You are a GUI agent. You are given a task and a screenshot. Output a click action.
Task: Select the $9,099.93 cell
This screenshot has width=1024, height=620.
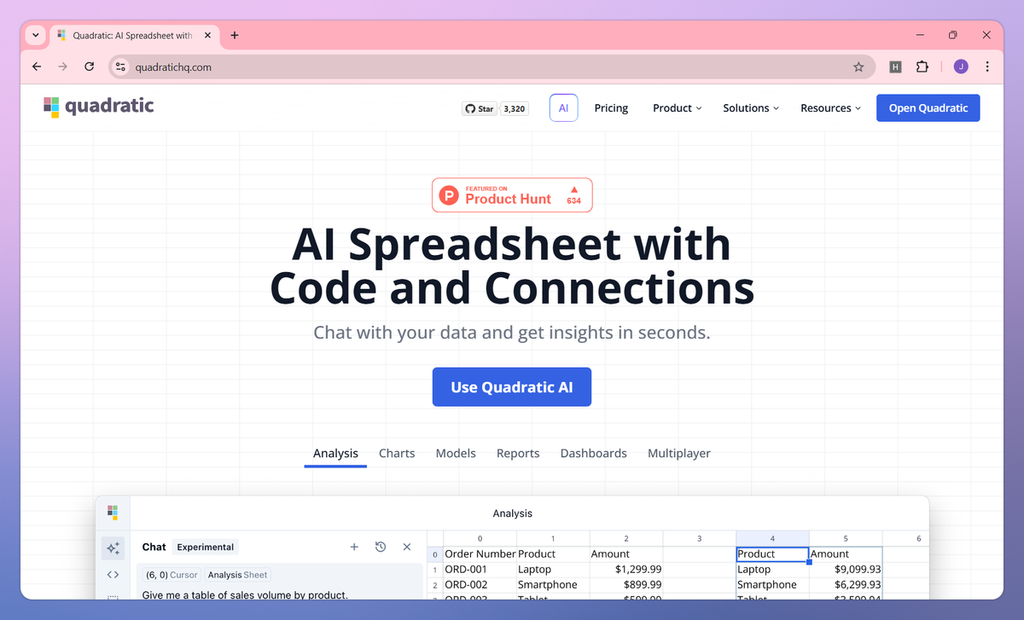coord(846,570)
